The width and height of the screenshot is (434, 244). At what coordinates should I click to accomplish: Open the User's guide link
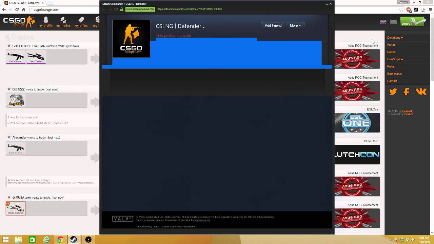point(395,59)
